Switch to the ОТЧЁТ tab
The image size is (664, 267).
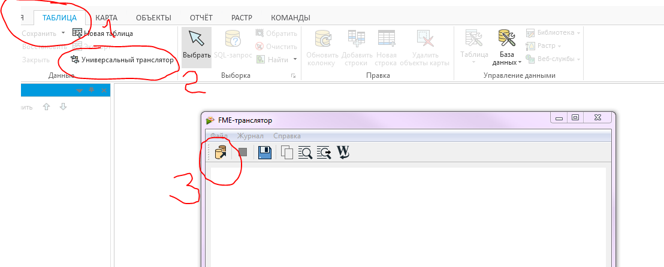click(x=201, y=18)
